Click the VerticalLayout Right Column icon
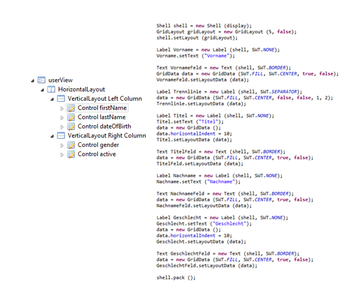 click(x=61, y=136)
